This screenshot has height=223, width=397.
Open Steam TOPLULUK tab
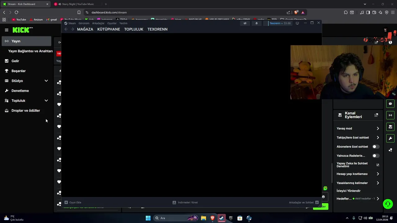coord(134,29)
